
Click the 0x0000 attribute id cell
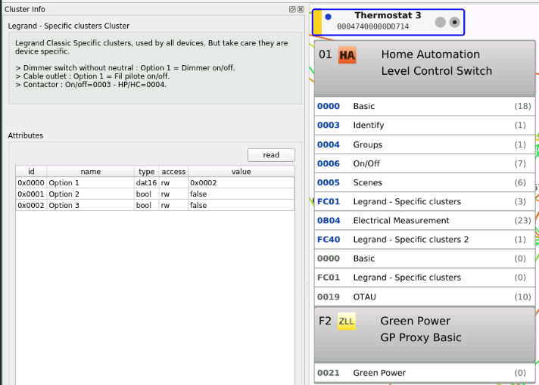click(31, 183)
